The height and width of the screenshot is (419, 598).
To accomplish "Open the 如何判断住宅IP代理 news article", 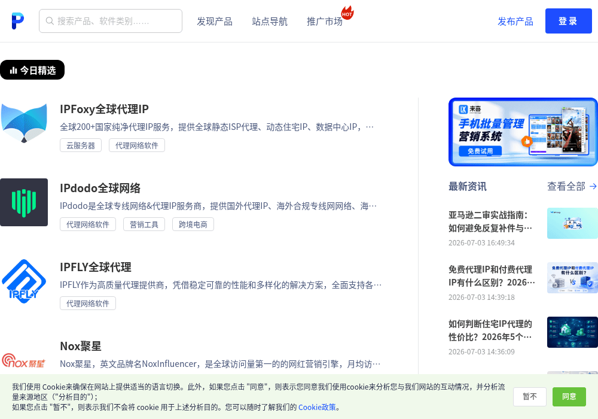I will pos(490,330).
